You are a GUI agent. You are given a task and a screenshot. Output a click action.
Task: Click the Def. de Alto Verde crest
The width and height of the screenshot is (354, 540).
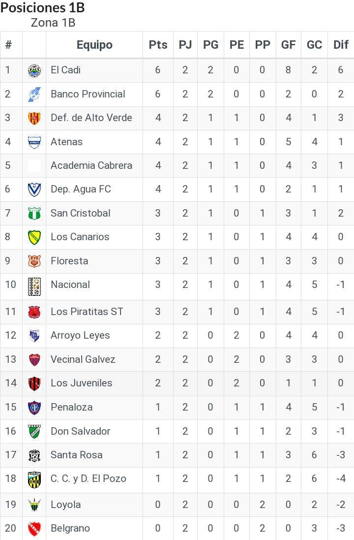click(34, 118)
